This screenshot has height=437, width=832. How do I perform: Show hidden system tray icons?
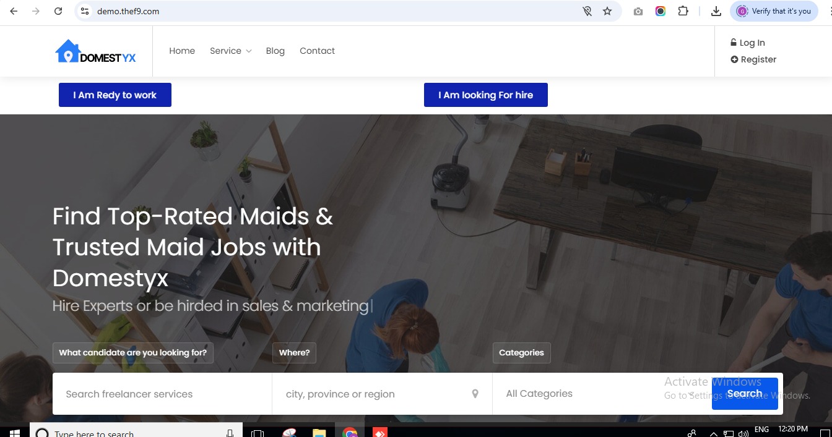click(x=713, y=433)
